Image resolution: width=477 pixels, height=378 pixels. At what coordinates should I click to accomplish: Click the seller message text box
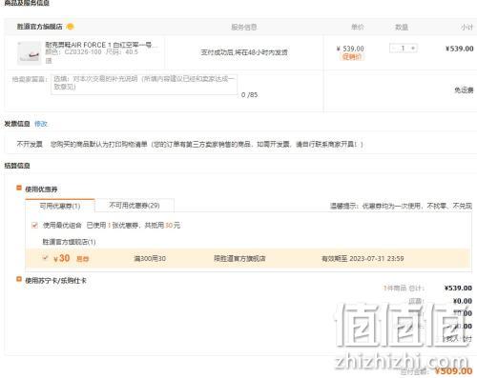144,84
